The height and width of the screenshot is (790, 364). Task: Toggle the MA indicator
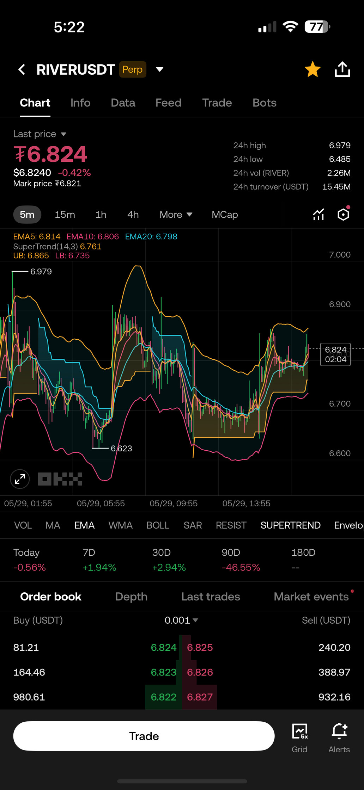pos(53,525)
